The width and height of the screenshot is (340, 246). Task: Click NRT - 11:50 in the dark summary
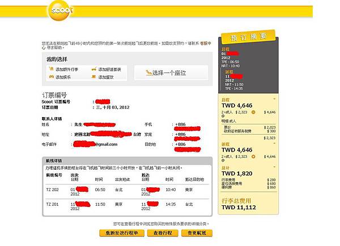point(234,85)
